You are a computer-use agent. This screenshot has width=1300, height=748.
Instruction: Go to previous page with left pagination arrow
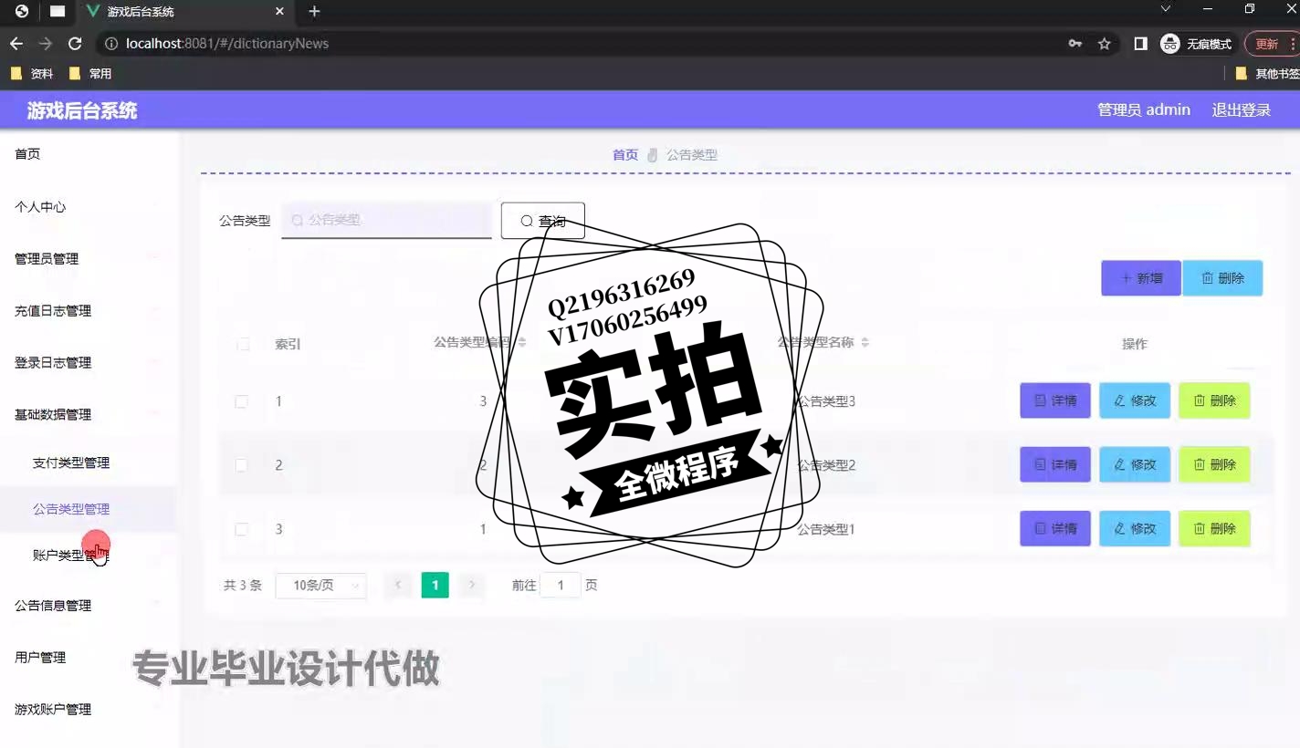(x=398, y=586)
